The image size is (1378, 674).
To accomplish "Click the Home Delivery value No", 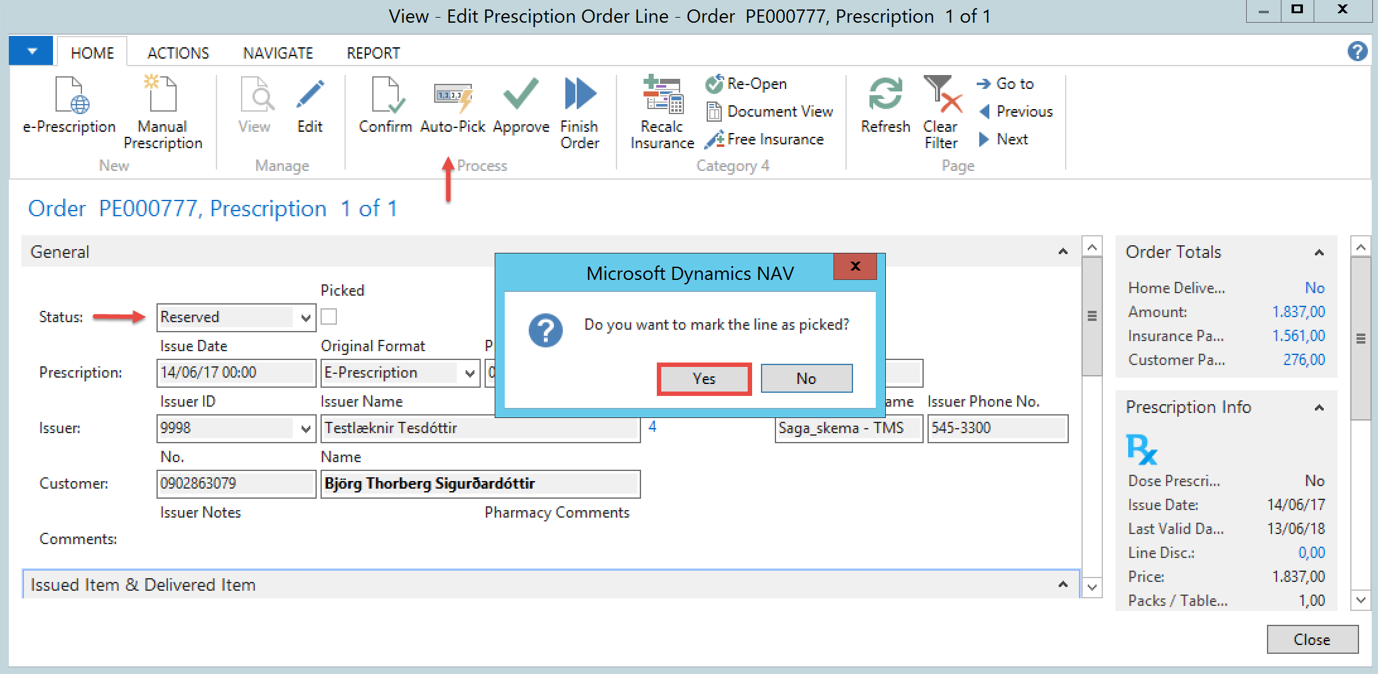I will (1315, 288).
